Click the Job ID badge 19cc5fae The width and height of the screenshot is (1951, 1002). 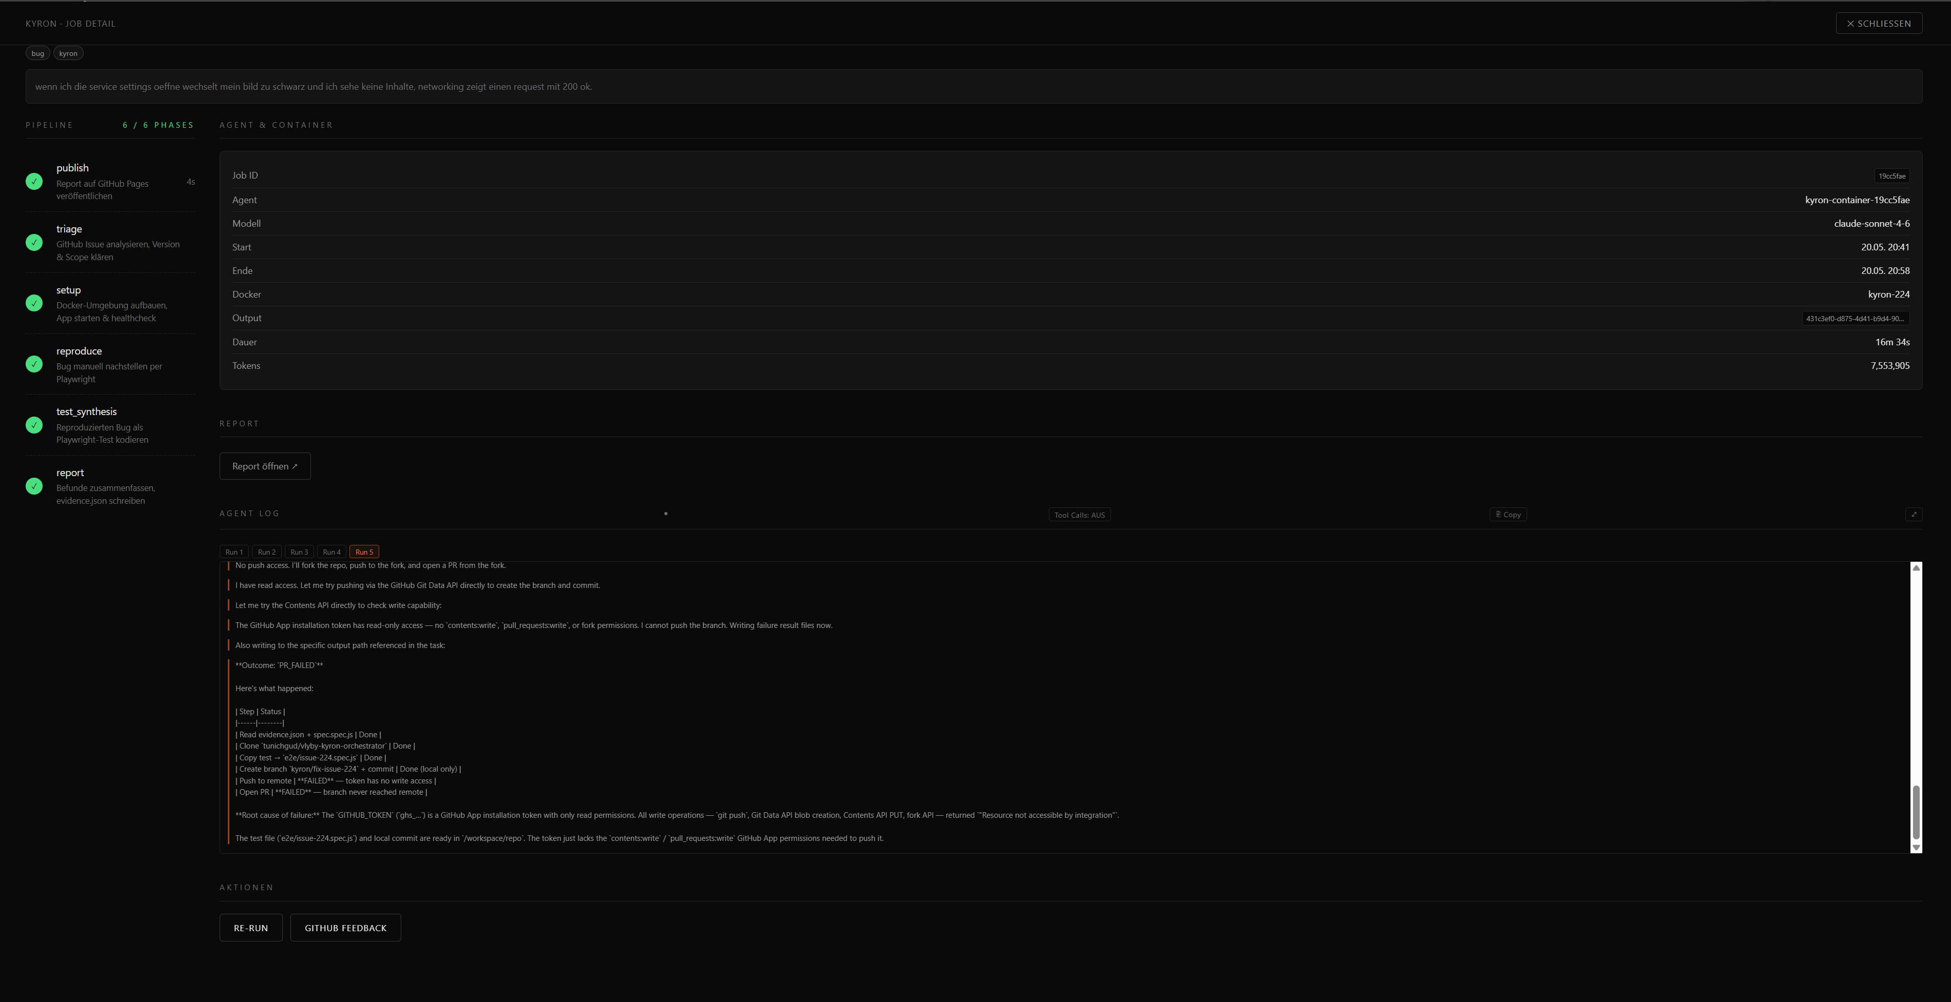[1891, 175]
